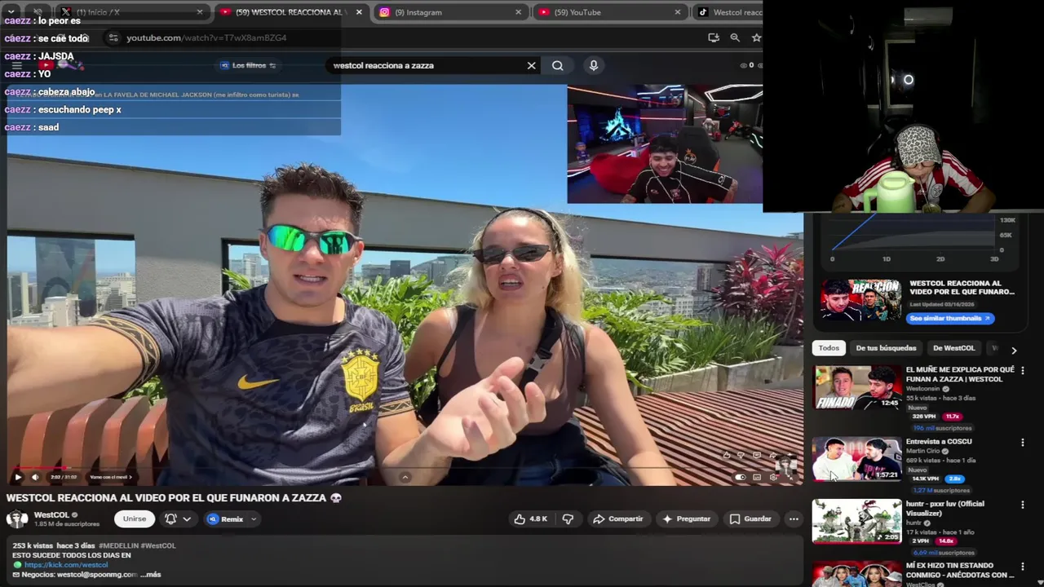The width and height of the screenshot is (1044, 587).
Task: Open Entrevista a COSCU video thumbnail
Action: click(856, 459)
